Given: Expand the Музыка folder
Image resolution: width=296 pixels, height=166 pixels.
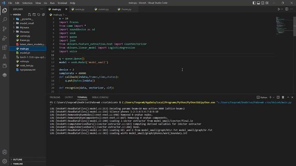Looking at the screenshot, I should tap(13, 28).
